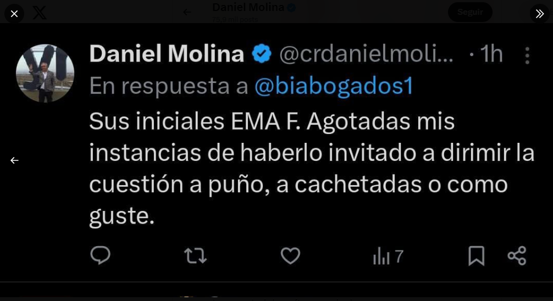Open the 1h timestamp link
The height and width of the screenshot is (301, 553).
(x=491, y=54)
